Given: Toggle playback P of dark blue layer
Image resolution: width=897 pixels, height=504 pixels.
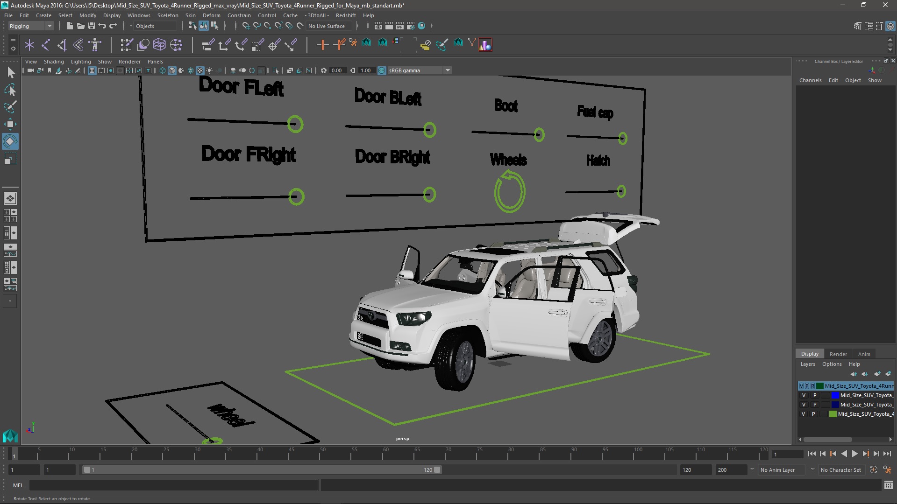Looking at the screenshot, I should click(x=814, y=405).
